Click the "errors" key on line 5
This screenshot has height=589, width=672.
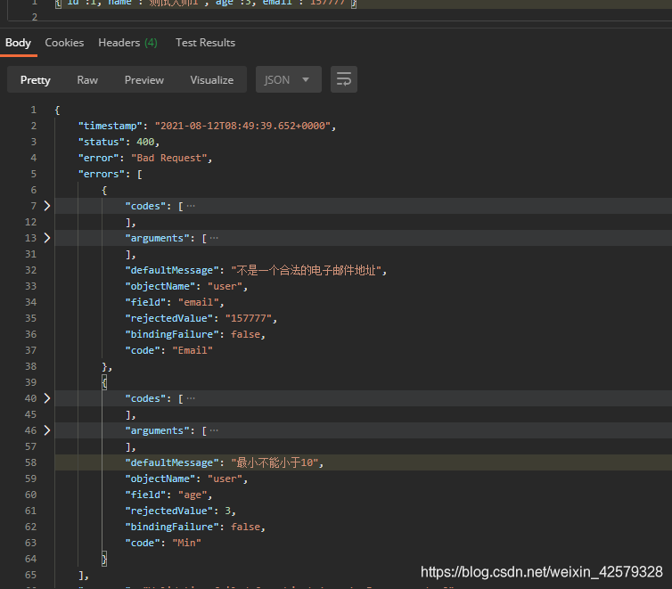(x=101, y=174)
